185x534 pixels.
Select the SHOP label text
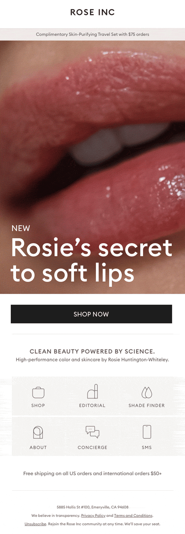coord(38,406)
